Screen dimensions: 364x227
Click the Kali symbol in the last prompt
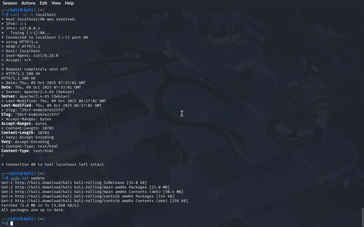[22, 219]
